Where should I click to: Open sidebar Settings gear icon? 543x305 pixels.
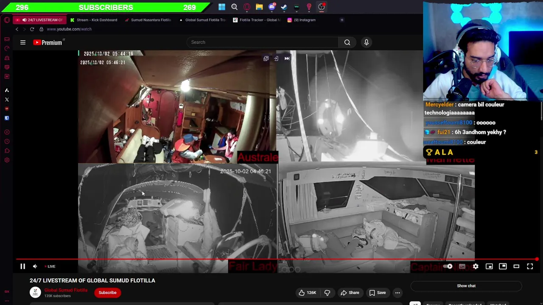(7, 160)
